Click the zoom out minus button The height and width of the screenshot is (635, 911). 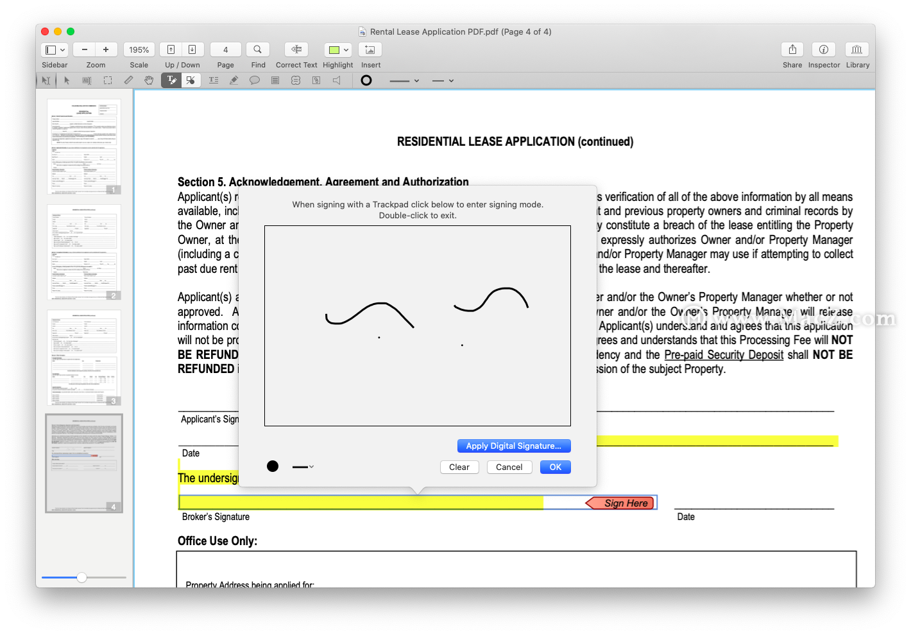click(84, 49)
